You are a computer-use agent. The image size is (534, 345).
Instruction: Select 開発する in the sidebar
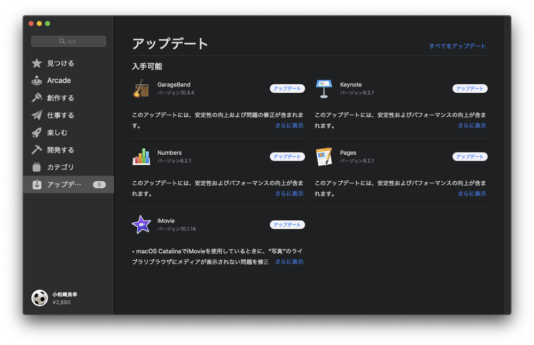tap(68, 150)
